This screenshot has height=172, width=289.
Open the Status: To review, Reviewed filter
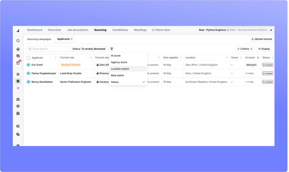pyautogui.click(x=89, y=49)
